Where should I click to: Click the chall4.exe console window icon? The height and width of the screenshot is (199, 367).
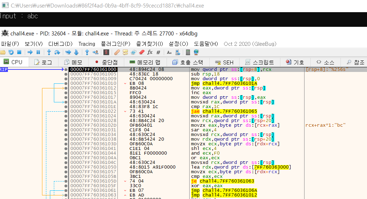coord(5,5)
